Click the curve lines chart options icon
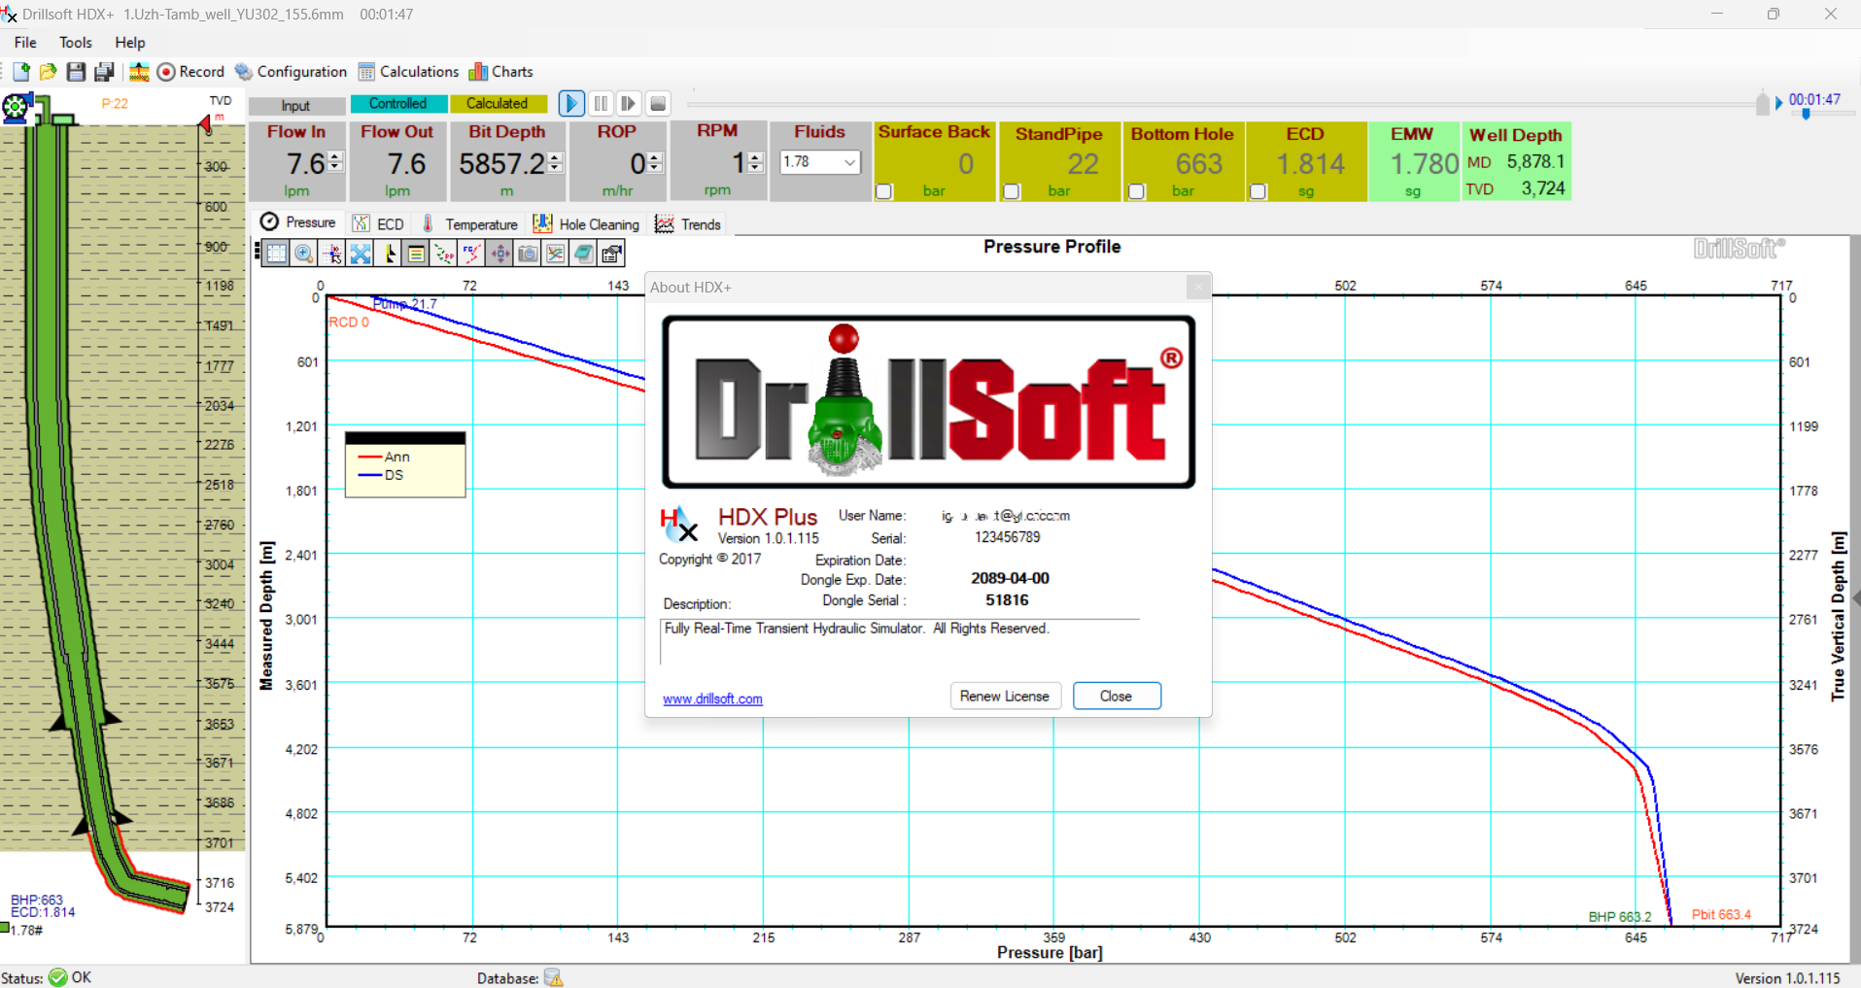Viewport: 1861px width, 988px height. pyautogui.click(x=556, y=254)
